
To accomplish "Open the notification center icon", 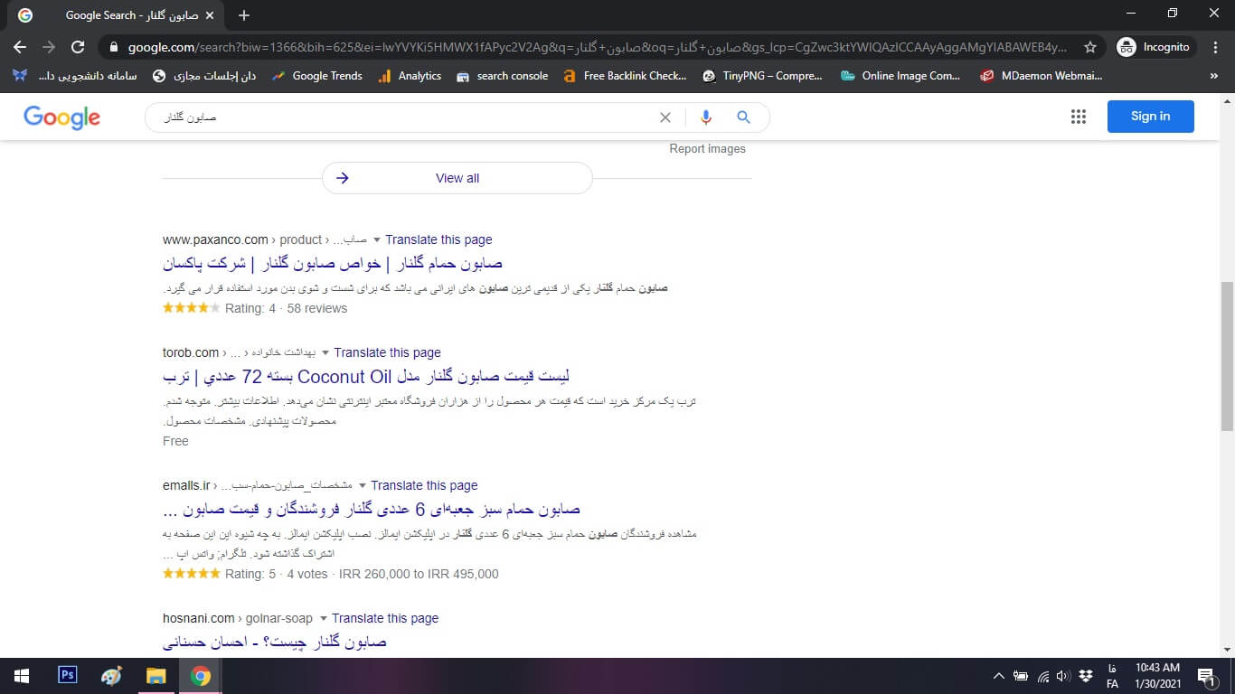I will coord(1206,676).
